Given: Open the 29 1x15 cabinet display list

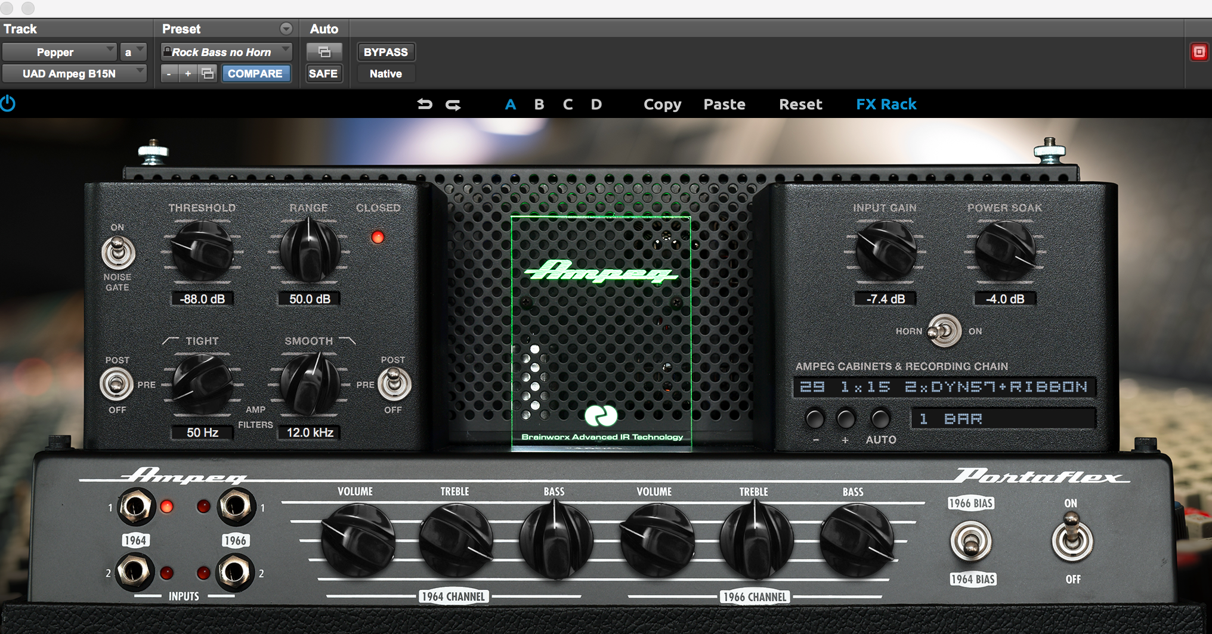Looking at the screenshot, I should coord(944,387).
